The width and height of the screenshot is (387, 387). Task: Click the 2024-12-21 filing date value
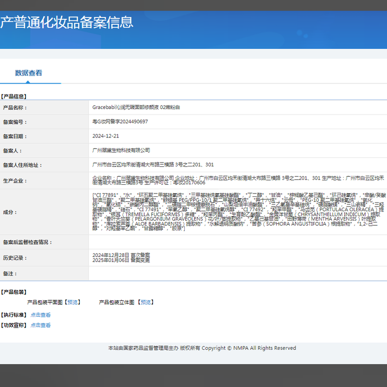[x=105, y=136]
